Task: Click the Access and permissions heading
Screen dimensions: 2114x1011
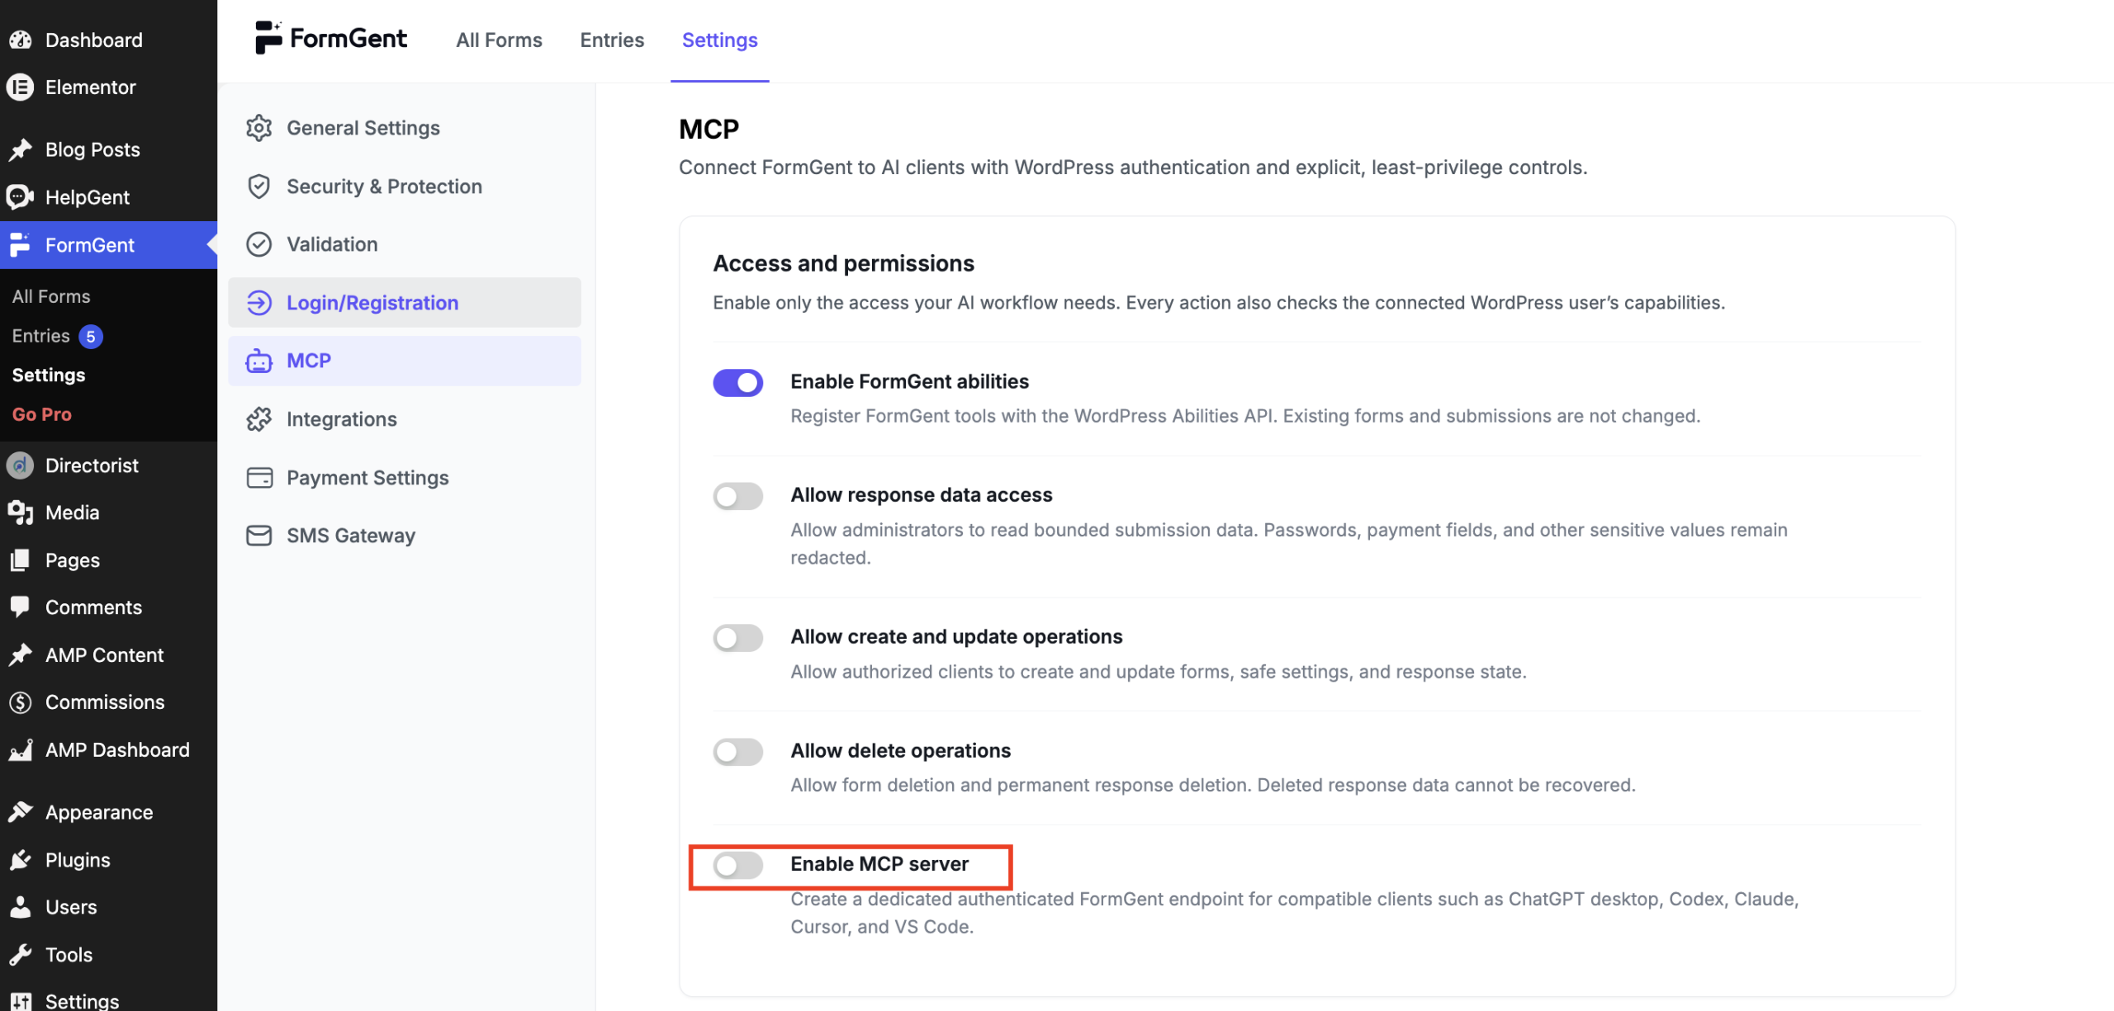Action: (843, 263)
